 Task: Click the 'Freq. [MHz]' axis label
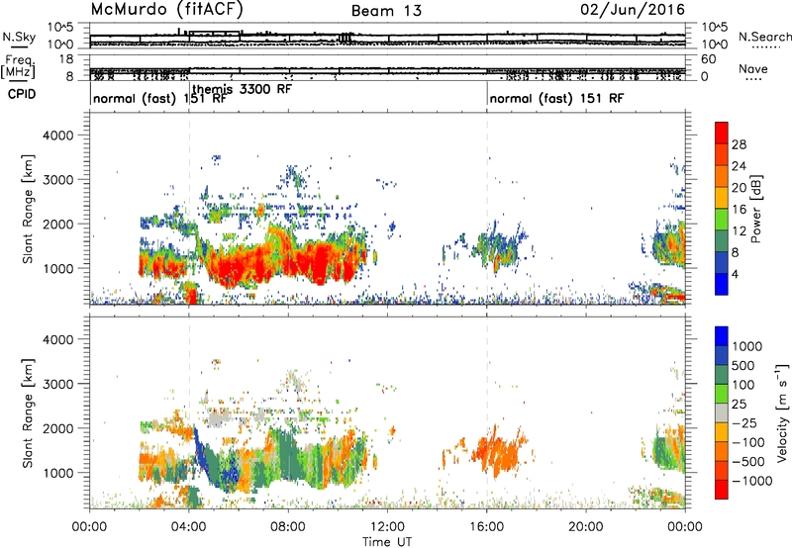pyautogui.click(x=19, y=67)
